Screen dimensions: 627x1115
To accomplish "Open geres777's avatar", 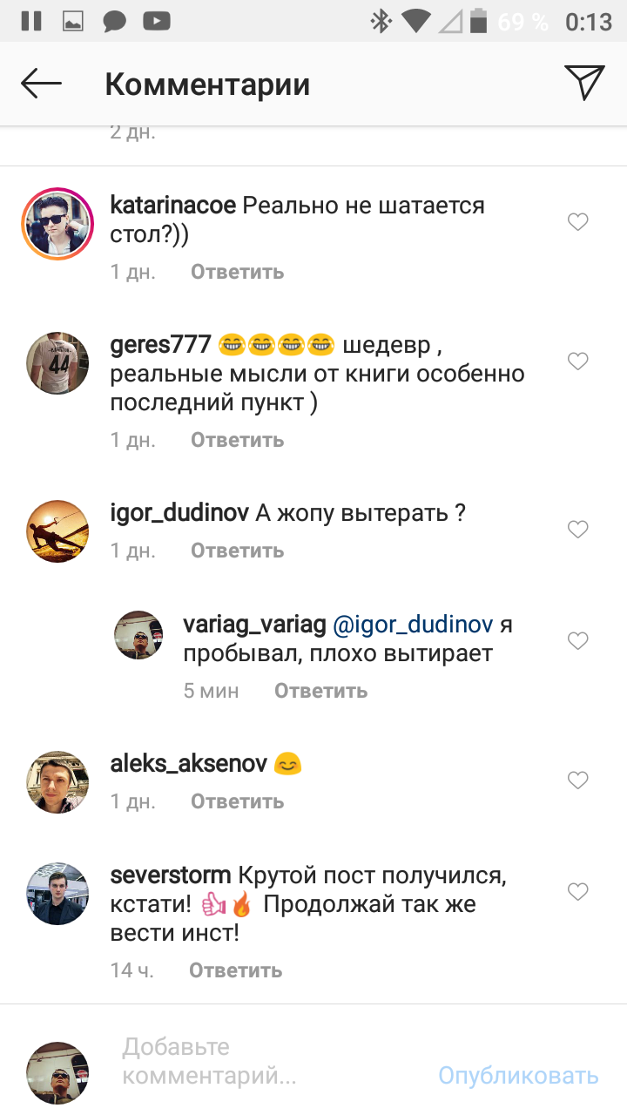I will [57, 362].
